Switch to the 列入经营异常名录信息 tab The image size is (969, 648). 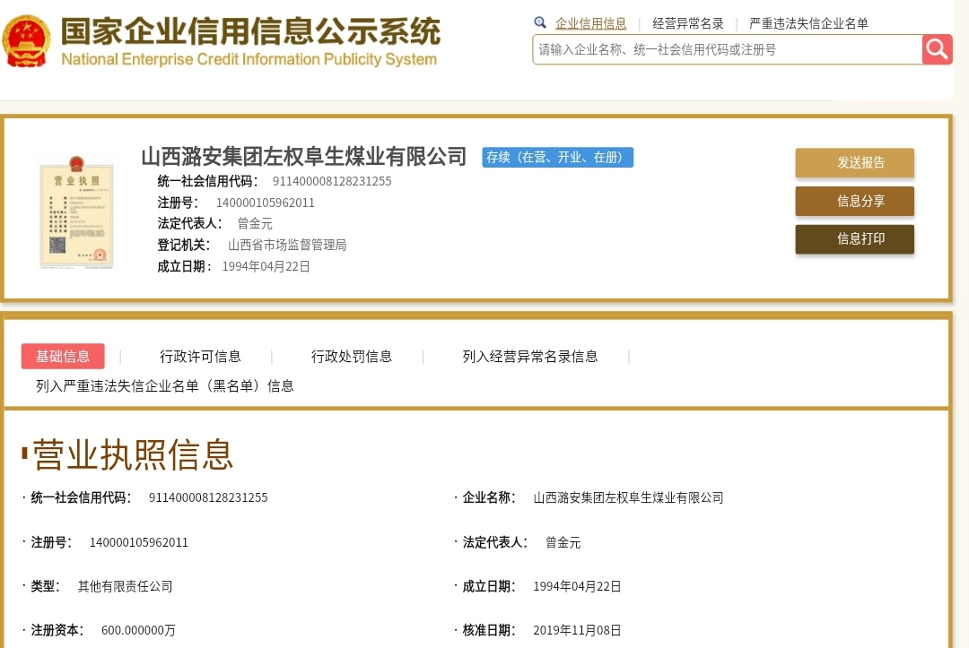530,356
